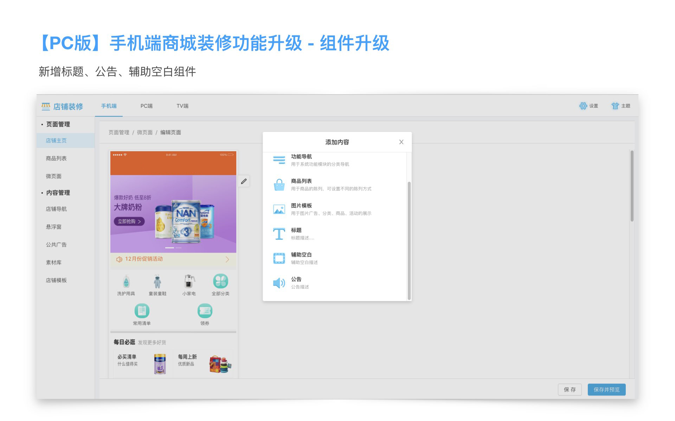Viewport: 675px width, 421px height.
Task: Expand the 12月份促销活动 arrow chevron
Action: tap(227, 259)
